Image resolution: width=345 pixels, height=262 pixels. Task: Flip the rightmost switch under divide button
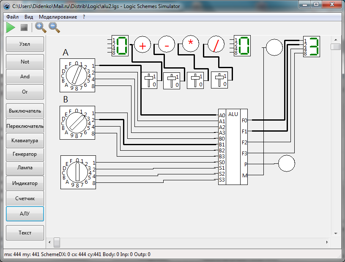click(219, 80)
